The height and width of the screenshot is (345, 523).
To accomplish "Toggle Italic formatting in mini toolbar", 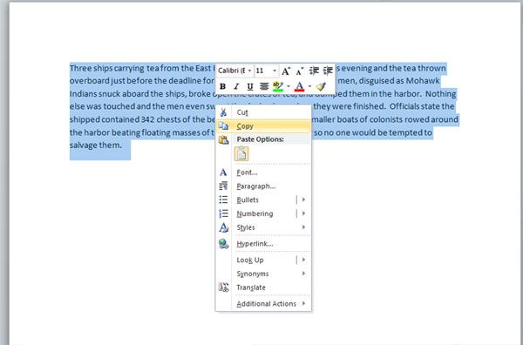I will pyautogui.click(x=236, y=86).
